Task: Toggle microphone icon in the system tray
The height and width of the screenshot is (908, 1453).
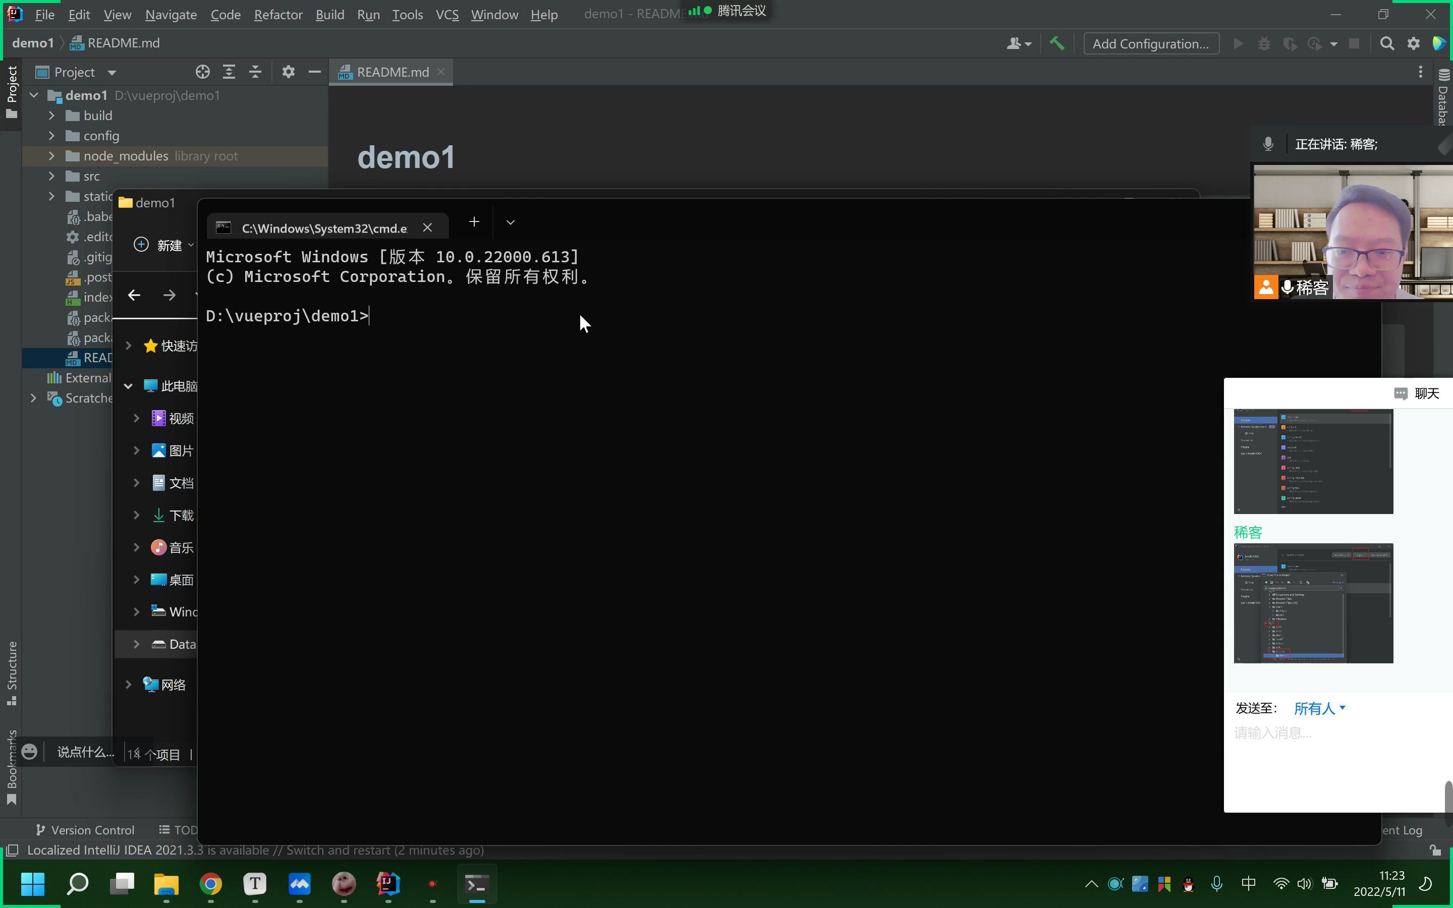Action: 1216,884
